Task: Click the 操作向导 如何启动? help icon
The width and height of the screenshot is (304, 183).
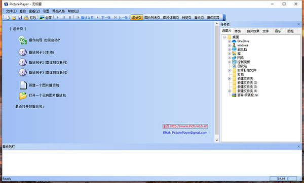Action: tap(23, 40)
